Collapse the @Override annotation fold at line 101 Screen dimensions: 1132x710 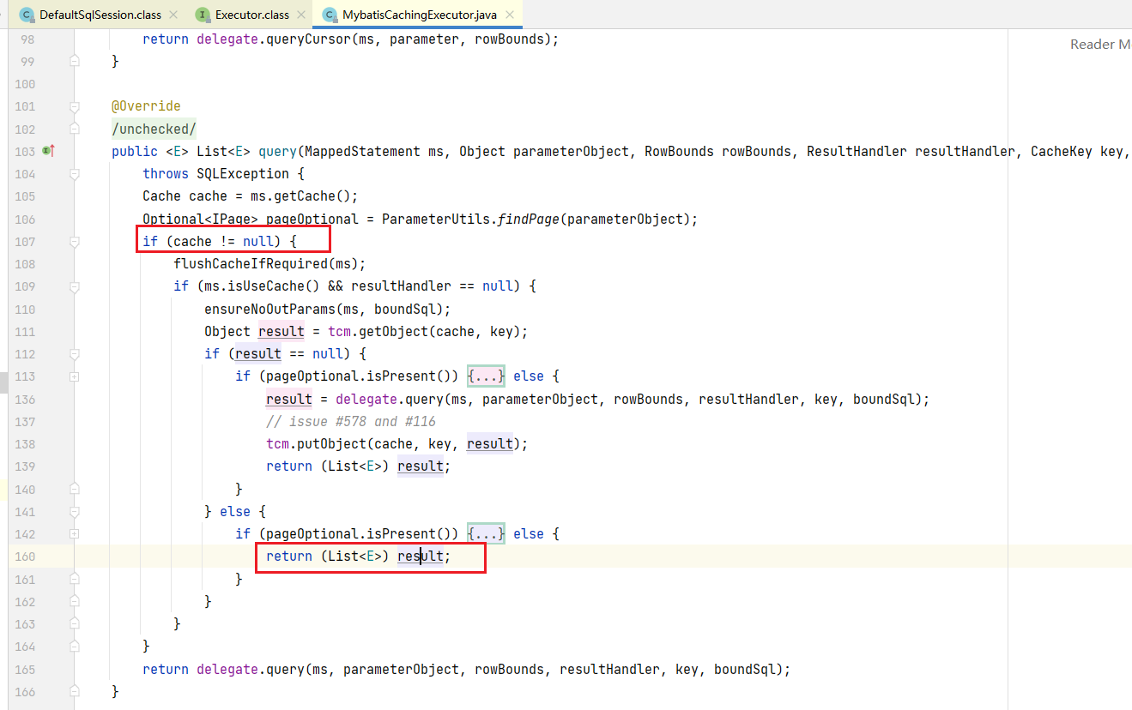click(x=75, y=106)
